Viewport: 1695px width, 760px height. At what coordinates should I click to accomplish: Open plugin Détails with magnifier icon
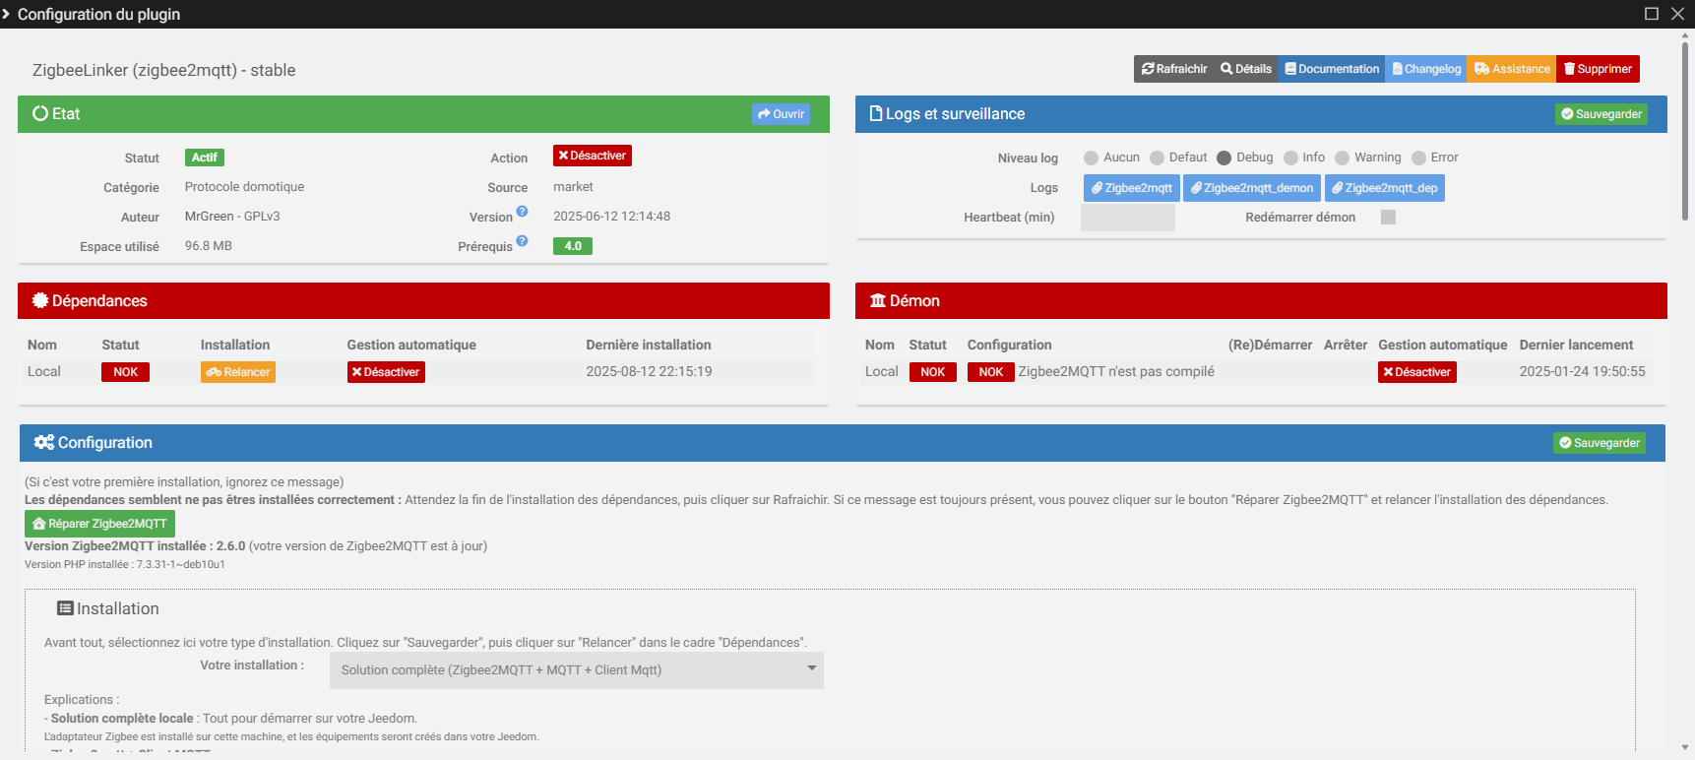tap(1245, 69)
